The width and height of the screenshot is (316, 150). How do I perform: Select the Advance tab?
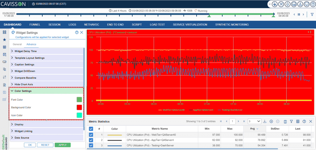(x=31, y=44)
